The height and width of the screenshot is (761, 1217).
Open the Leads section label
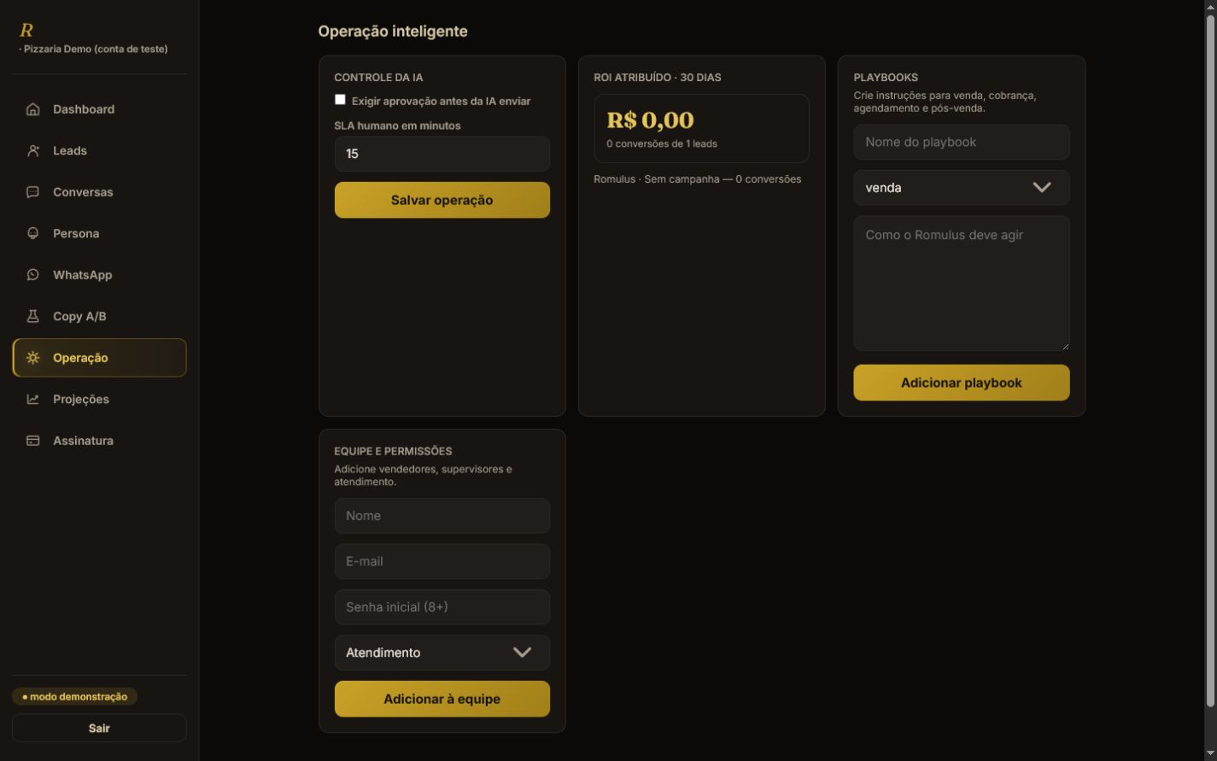pyautogui.click(x=70, y=150)
